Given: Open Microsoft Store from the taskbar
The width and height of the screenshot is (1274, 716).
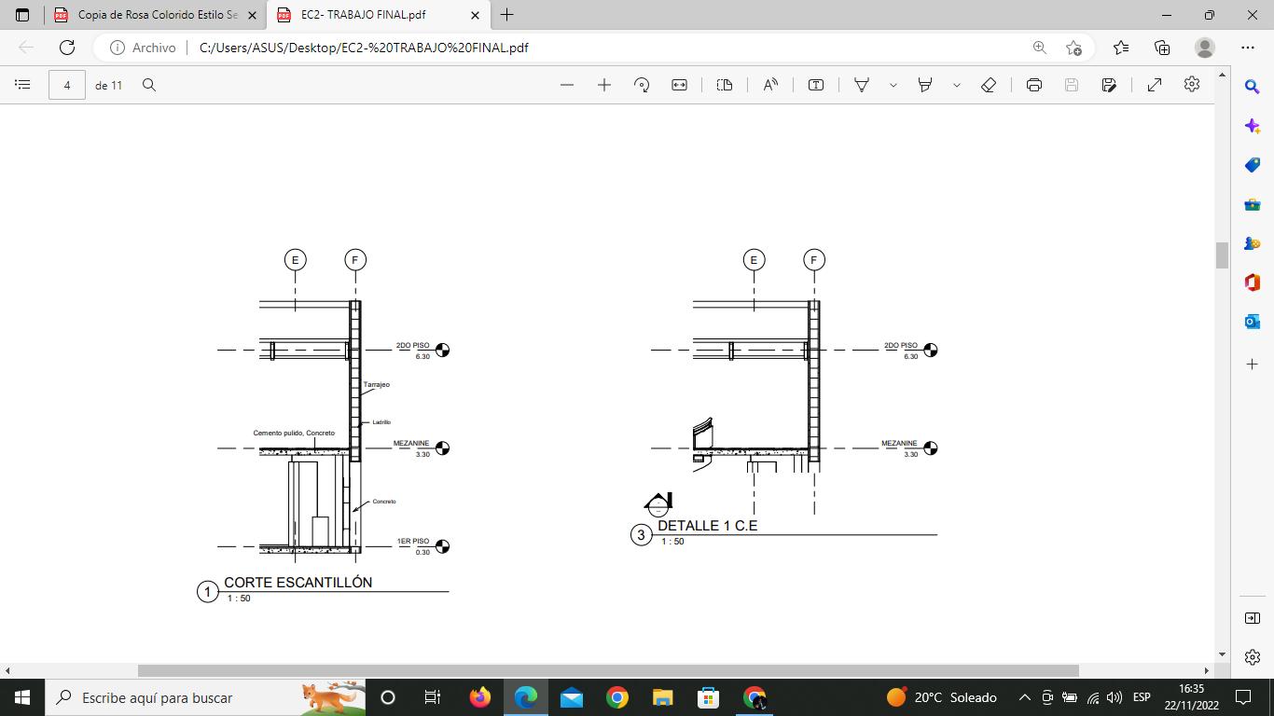Looking at the screenshot, I should (709, 697).
